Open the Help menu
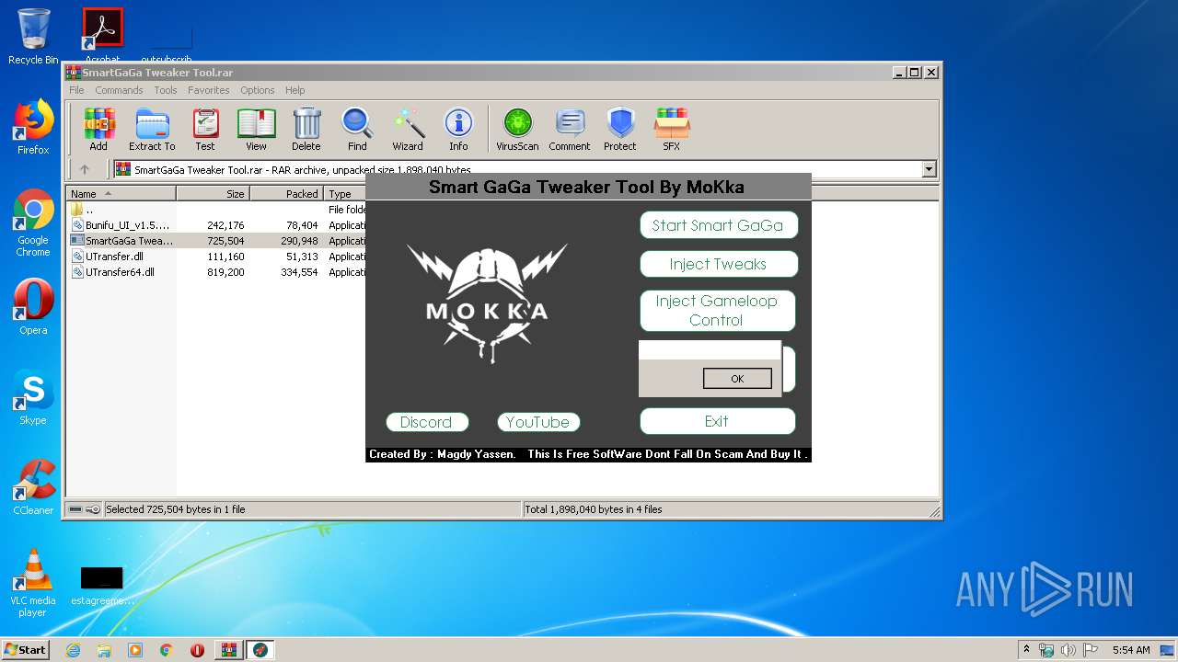 tap(294, 90)
